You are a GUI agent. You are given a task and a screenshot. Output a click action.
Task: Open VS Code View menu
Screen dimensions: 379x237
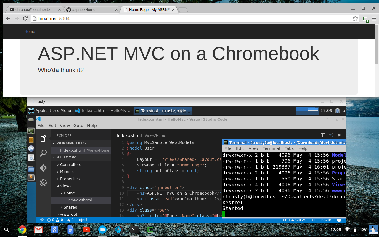coord(65,126)
